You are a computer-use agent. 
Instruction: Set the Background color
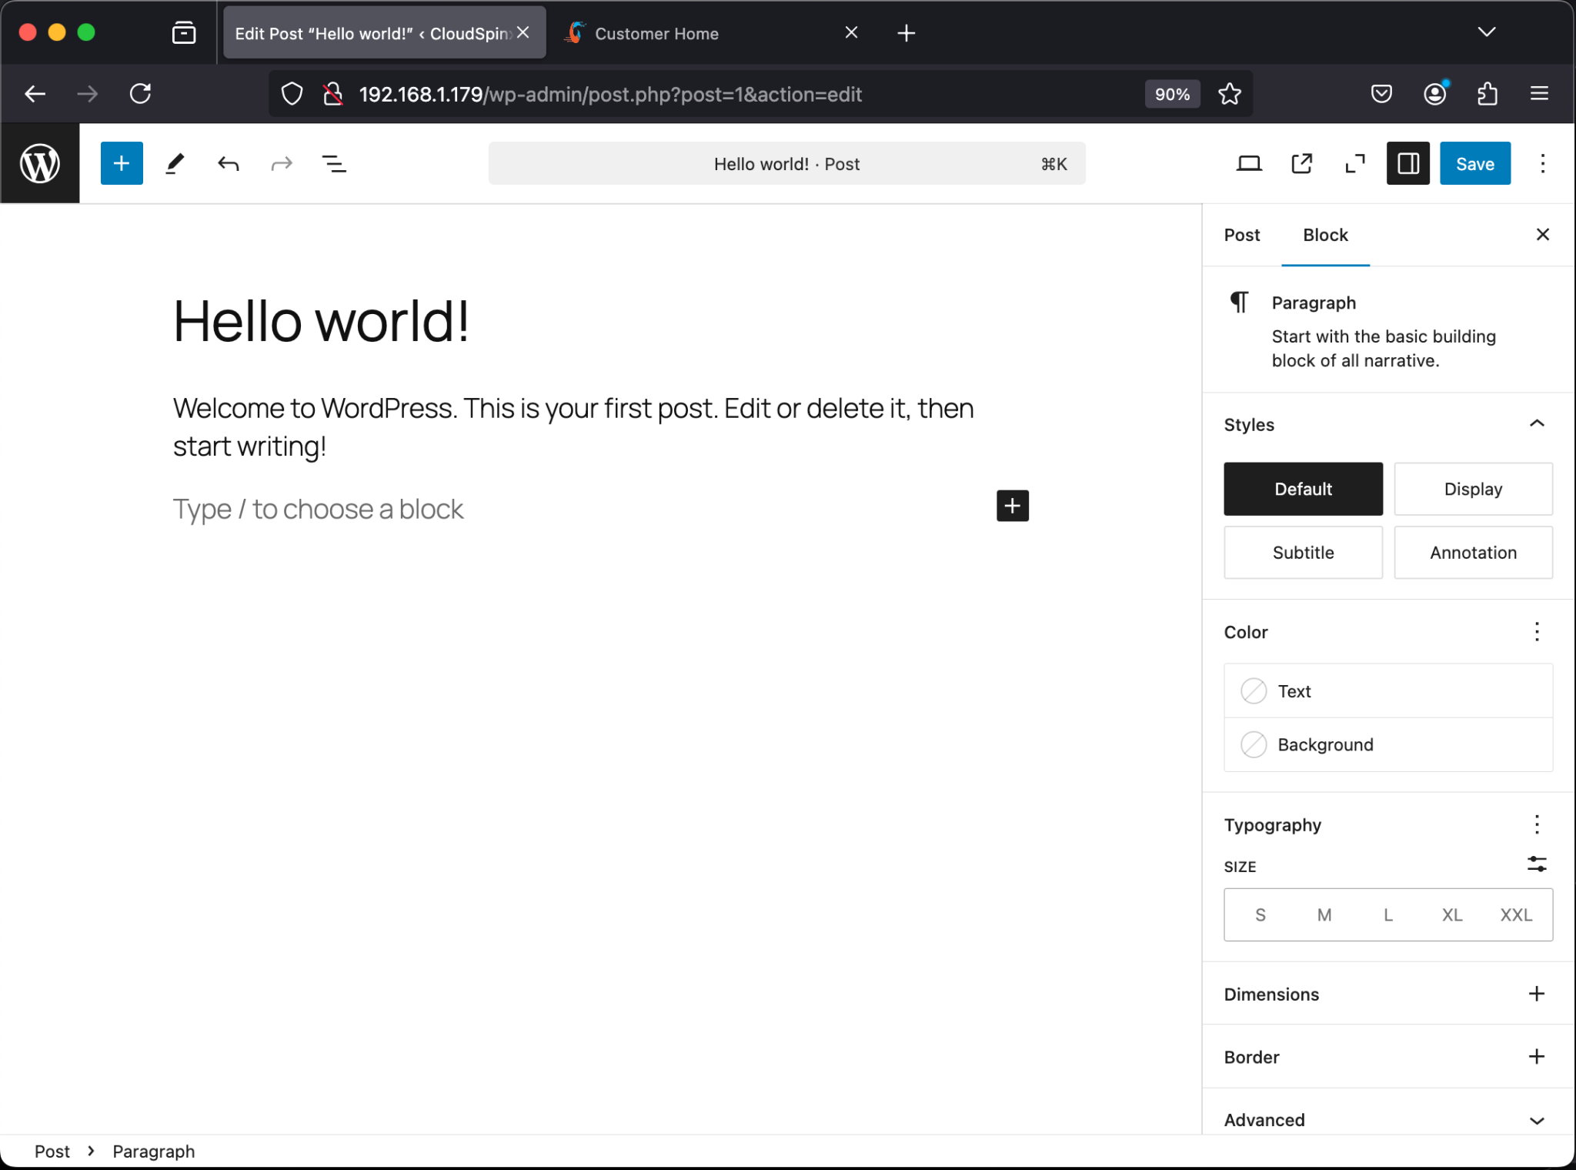tap(1324, 744)
